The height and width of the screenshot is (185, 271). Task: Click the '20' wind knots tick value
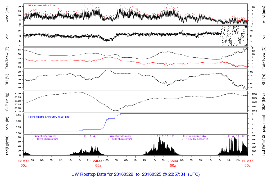coord(20,7)
